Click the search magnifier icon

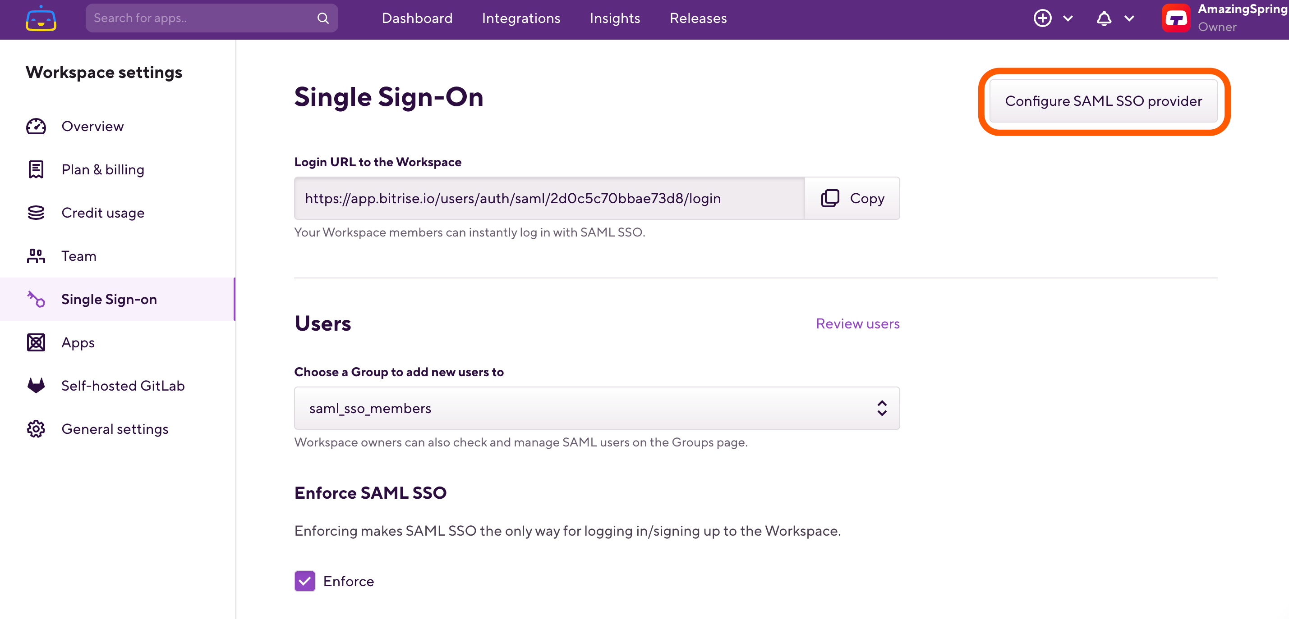pos(323,18)
